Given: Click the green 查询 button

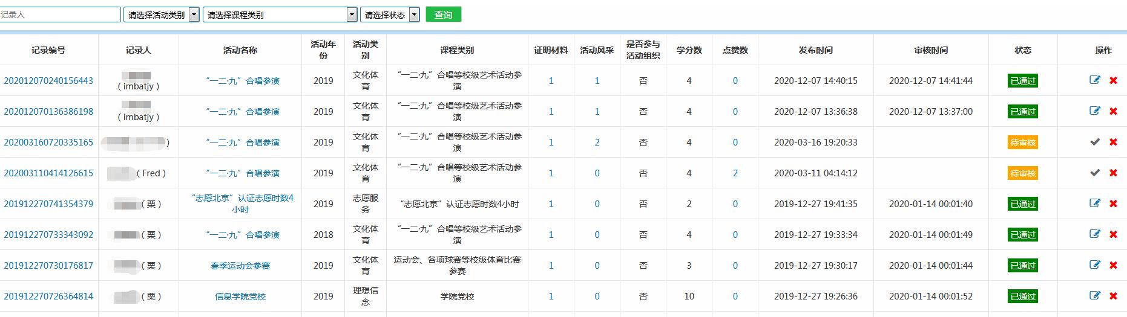Looking at the screenshot, I should (443, 14).
